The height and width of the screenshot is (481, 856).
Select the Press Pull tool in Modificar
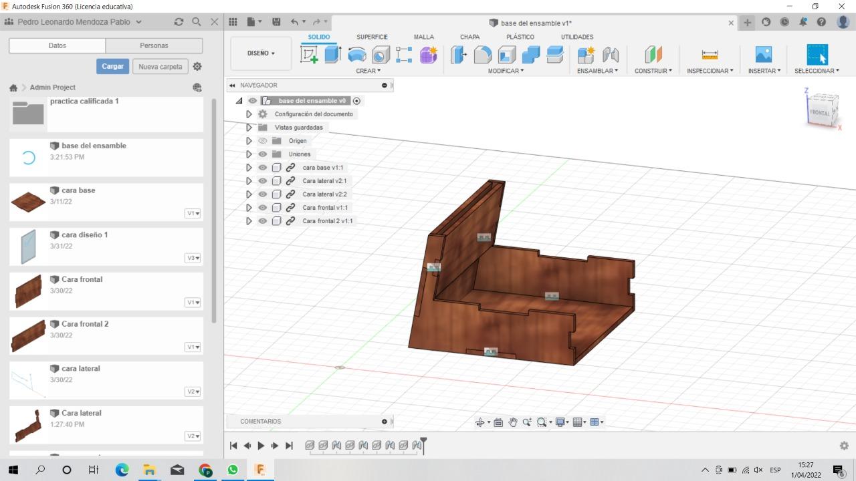coord(459,55)
